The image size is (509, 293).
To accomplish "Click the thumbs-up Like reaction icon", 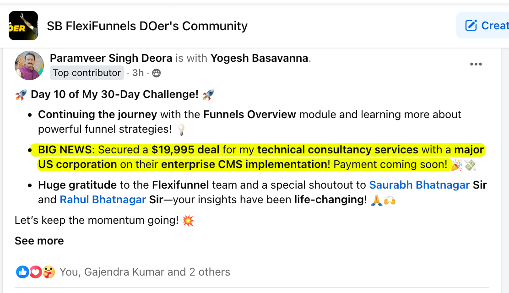I will point(22,272).
